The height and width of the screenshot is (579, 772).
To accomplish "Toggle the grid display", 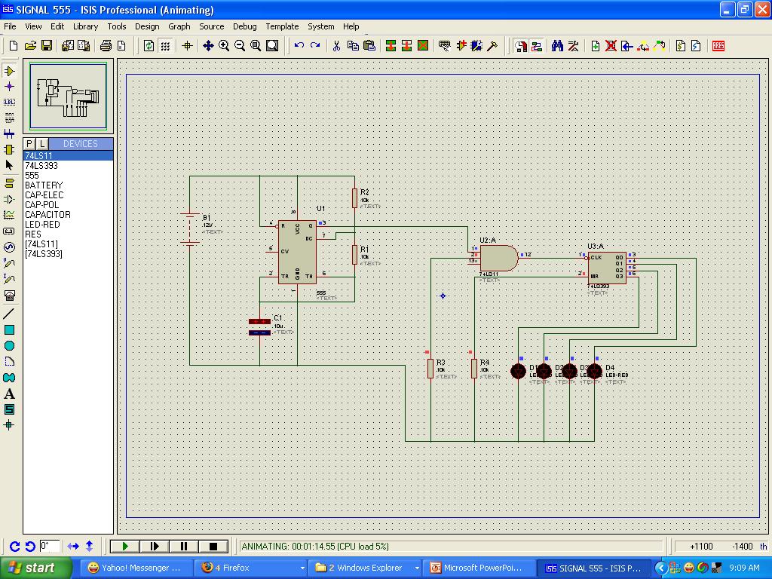I will point(165,46).
